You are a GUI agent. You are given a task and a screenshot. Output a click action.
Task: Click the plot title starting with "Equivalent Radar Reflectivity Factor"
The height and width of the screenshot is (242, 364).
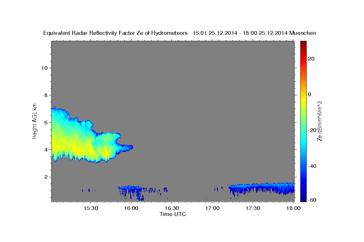tap(180, 33)
